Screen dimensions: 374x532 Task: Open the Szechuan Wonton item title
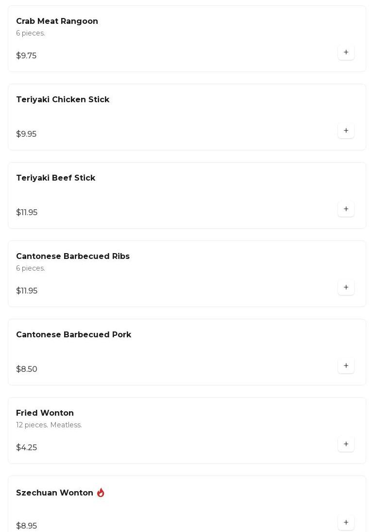point(54,493)
